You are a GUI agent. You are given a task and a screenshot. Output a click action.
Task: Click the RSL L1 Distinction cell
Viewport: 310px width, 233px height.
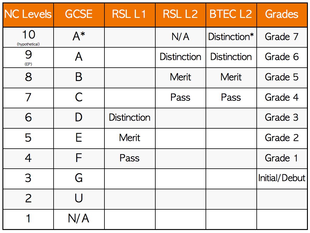click(130, 118)
